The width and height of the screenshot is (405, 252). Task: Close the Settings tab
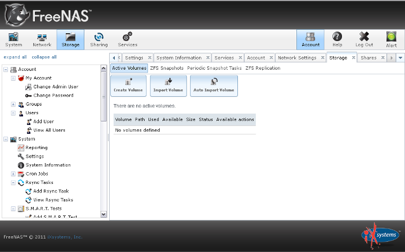coord(150,57)
